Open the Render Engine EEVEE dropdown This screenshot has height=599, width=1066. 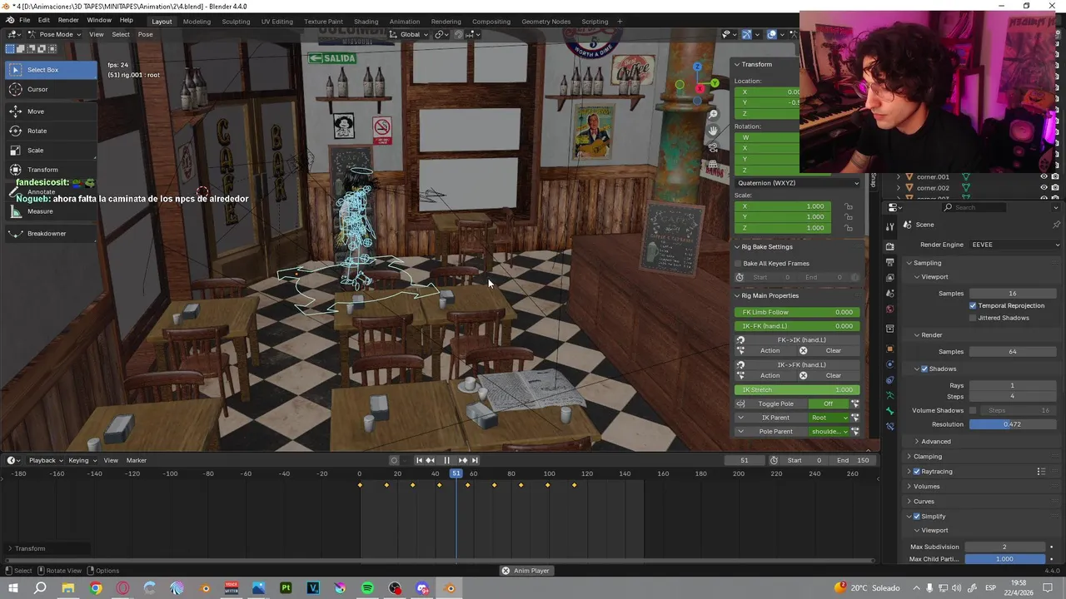pyautogui.click(x=1014, y=245)
